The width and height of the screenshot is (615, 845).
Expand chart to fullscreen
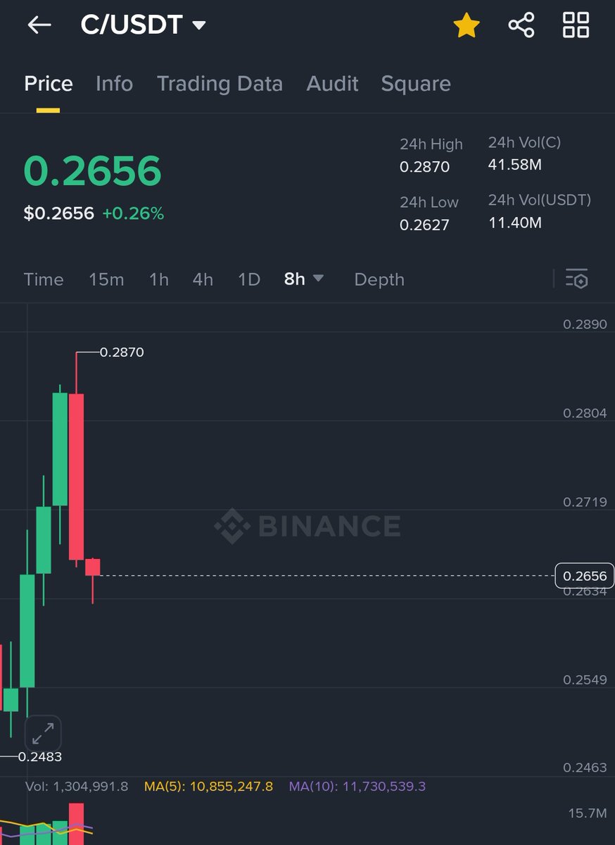(43, 734)
